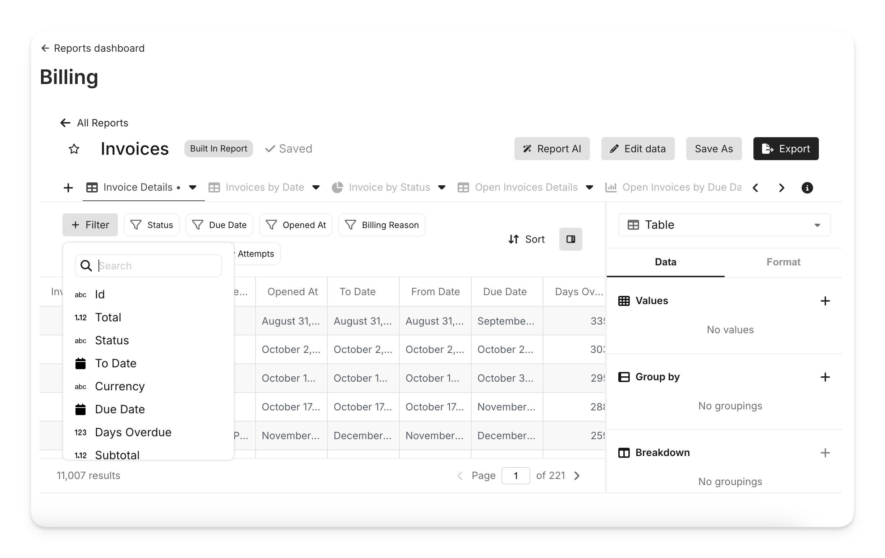
Task: Toggle the side panel visibility button
Action: click(570, 240)
